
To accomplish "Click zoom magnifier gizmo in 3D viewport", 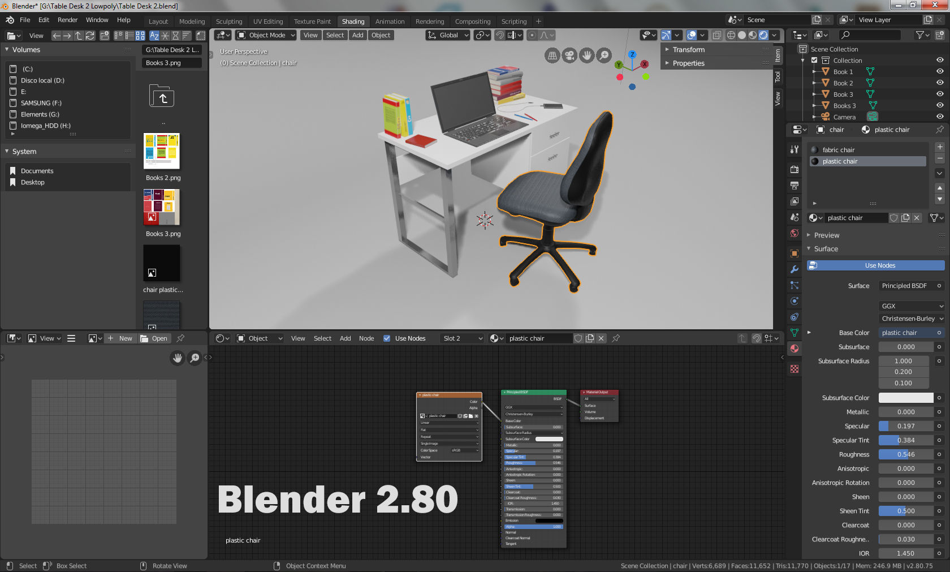I will [x=604, y=55].
